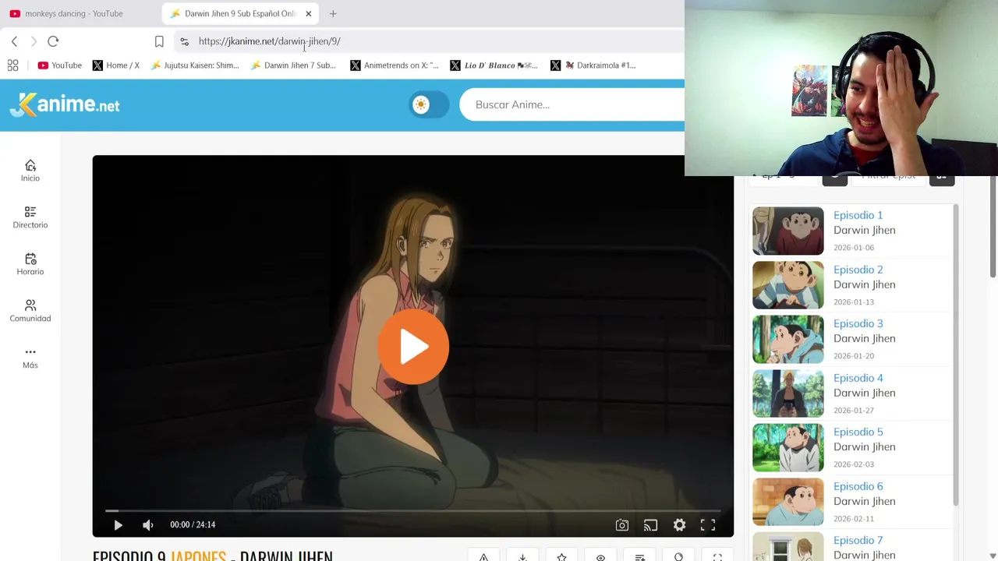Go to Inicio in the sidebar
The height and width of the screenshot is (561, 998).
click(x=30, y=171)
